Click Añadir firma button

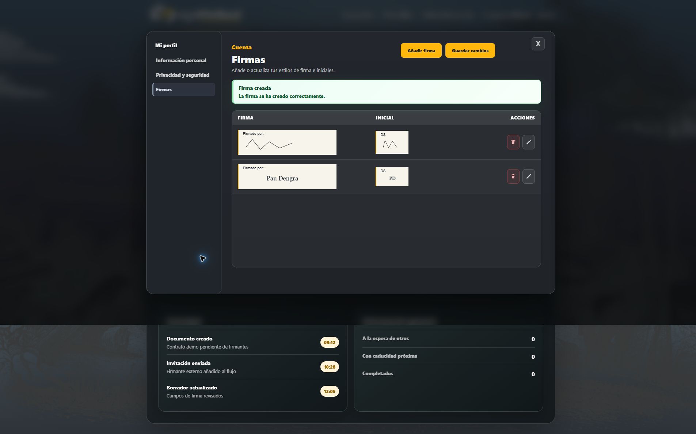coord(421,50)
